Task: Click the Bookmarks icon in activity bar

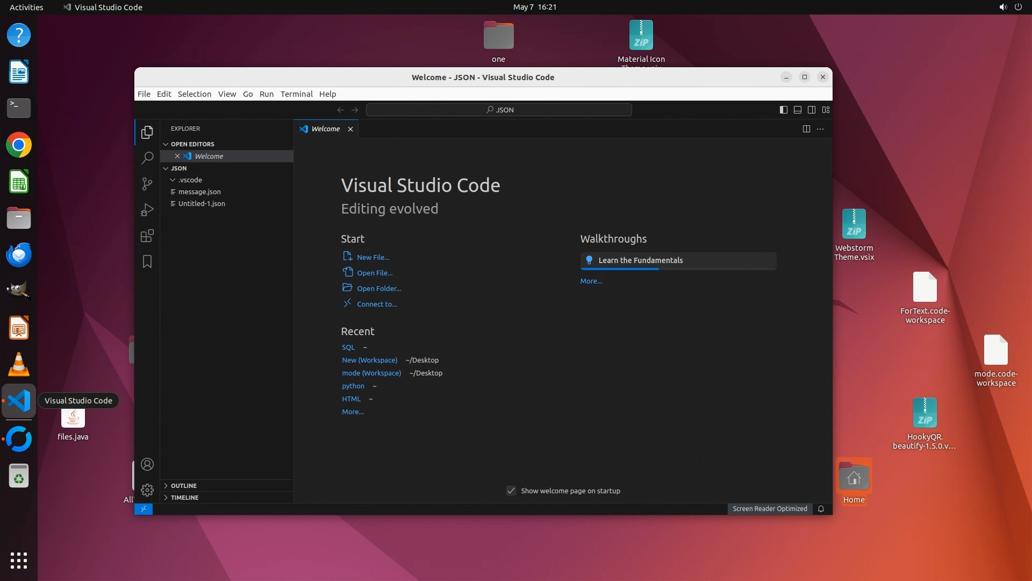Action: pyautogui.click(x=147, y=262)
